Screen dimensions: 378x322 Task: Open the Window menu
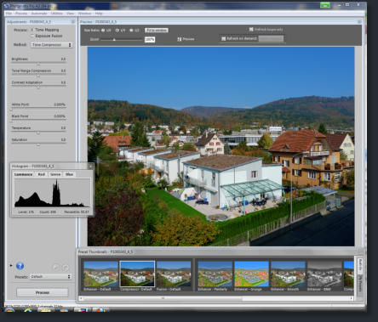tap(84, 14)
